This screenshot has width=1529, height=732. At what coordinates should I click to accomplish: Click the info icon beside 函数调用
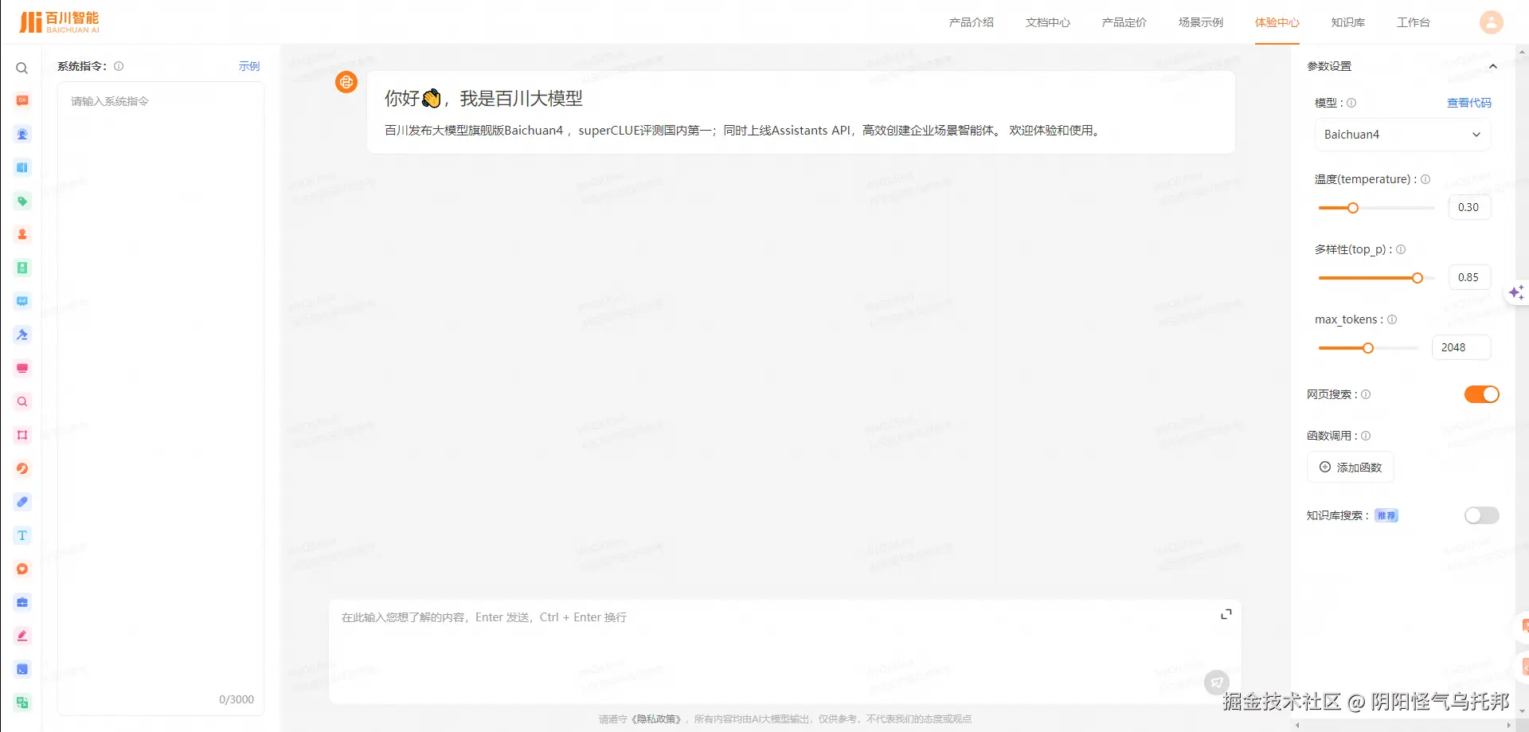pyautogui.click(x=1366, y=436)
